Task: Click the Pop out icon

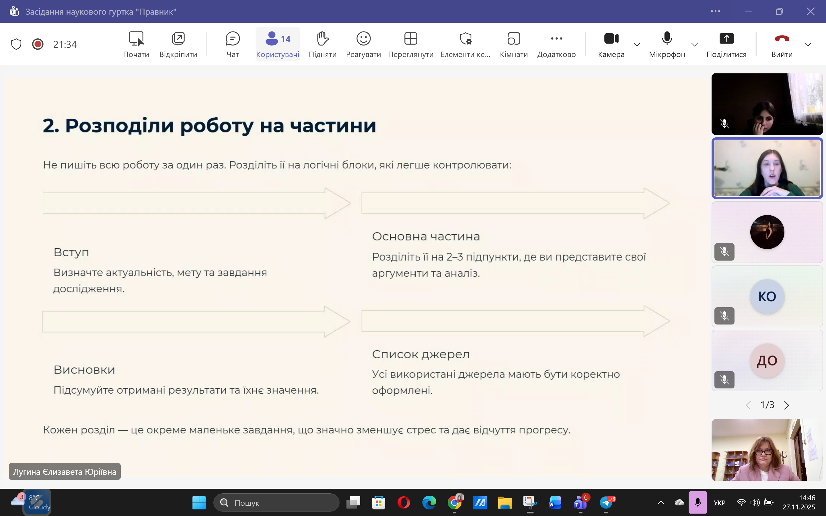Action: (178, 44)
